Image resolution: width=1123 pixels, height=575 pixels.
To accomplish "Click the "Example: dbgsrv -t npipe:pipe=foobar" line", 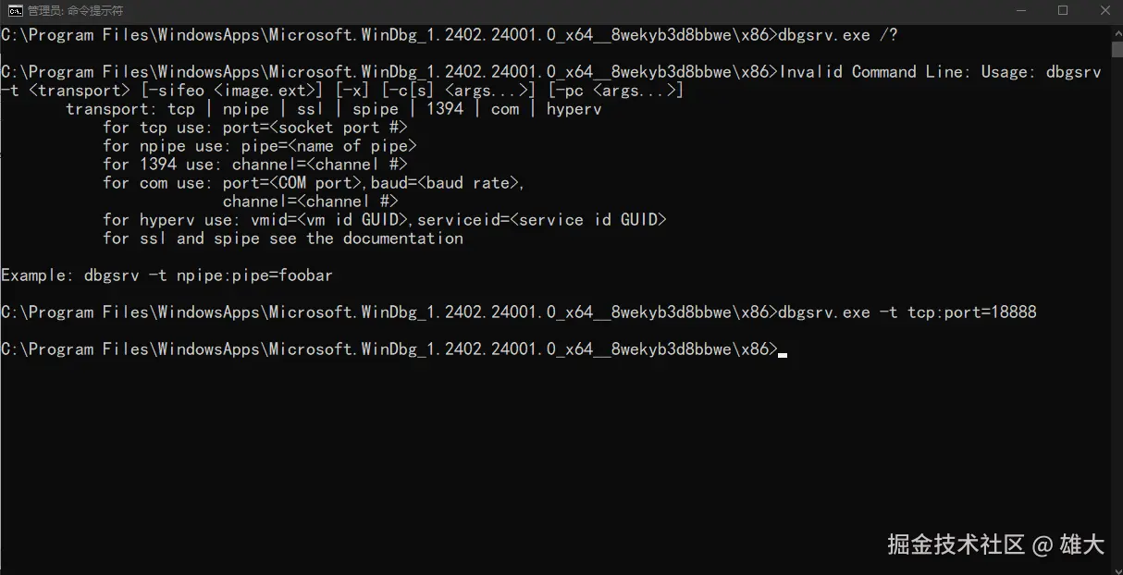I will coord(167,275).
